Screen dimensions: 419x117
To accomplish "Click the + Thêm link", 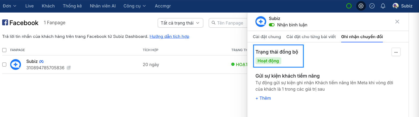I will coord(263,98).
